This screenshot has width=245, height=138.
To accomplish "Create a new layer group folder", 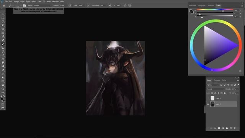I will click(227, 128).
